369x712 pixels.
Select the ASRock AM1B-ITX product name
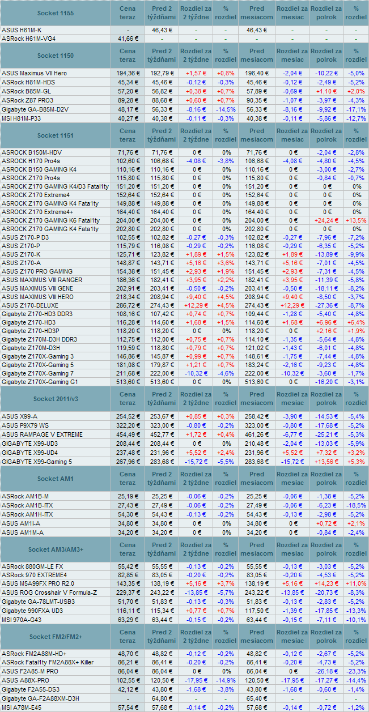coord(27,505)
